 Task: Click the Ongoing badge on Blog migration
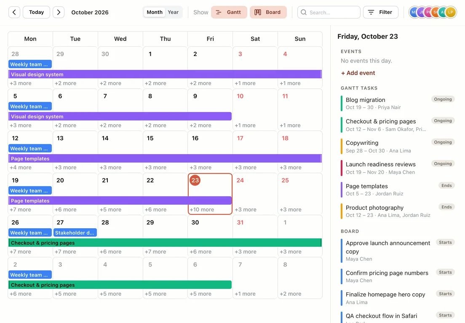pos(443,99)
